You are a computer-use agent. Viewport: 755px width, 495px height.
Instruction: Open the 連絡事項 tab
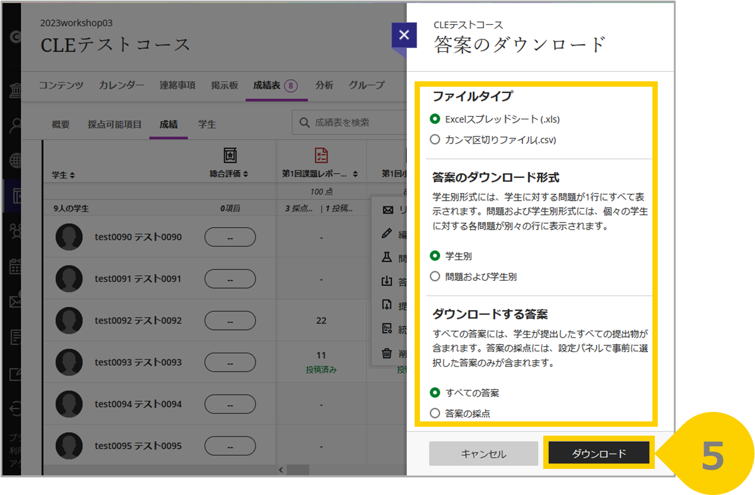coord(177,85)
